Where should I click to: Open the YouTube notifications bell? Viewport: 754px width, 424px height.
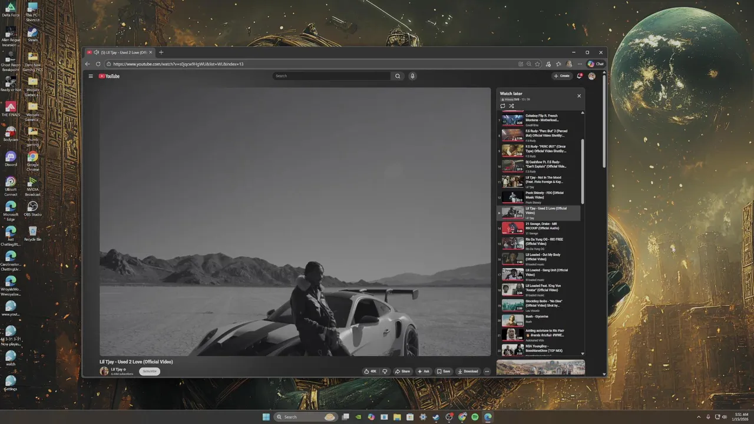point(580,76)
